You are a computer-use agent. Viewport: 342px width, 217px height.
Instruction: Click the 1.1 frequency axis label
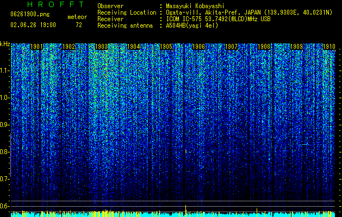[5, 71]
